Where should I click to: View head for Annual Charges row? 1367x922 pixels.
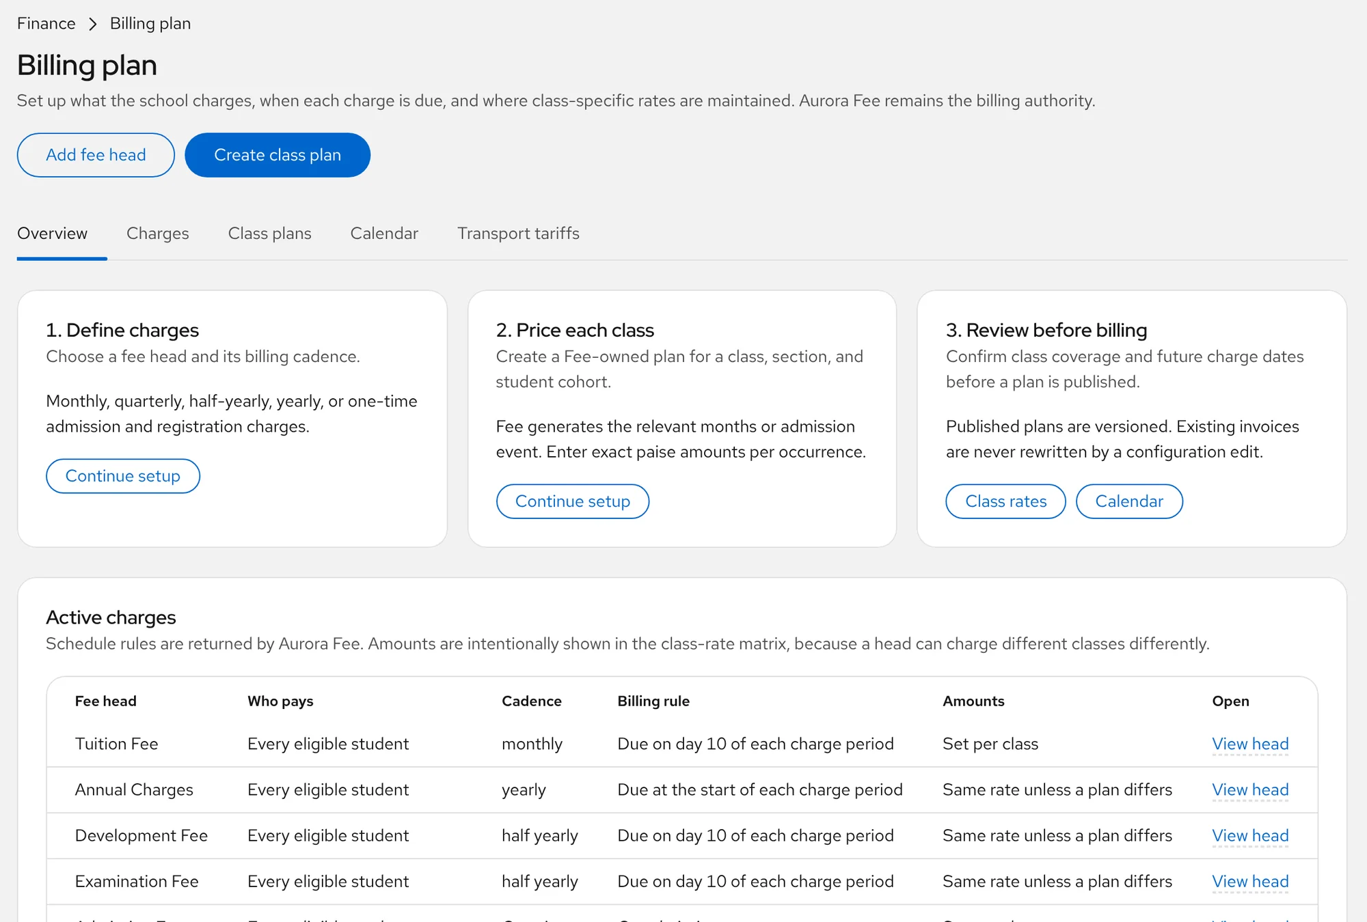[1250, 790]
